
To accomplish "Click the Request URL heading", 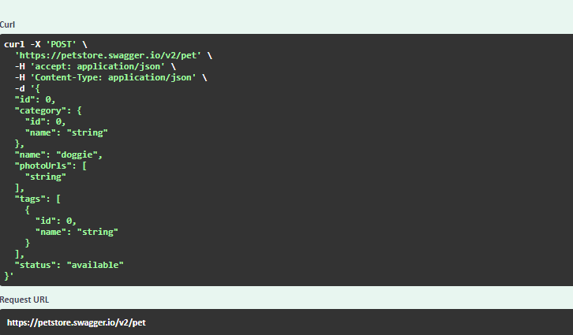I will pos(24,300).
